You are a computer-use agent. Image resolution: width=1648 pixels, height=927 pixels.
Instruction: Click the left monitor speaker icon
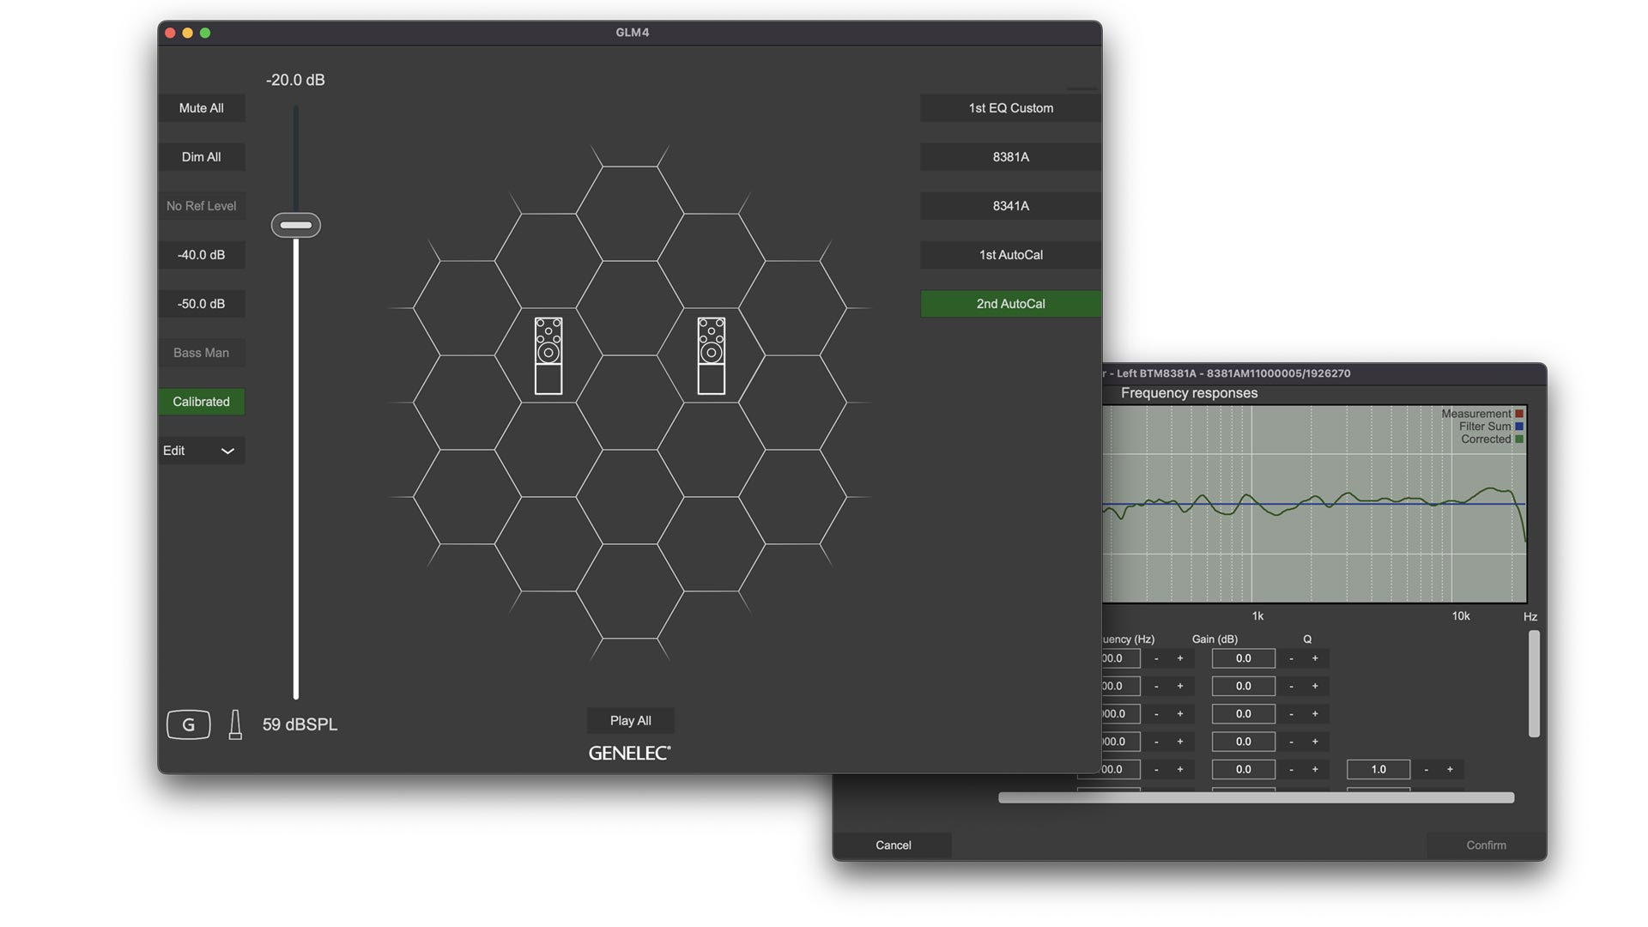click(548, 355)
